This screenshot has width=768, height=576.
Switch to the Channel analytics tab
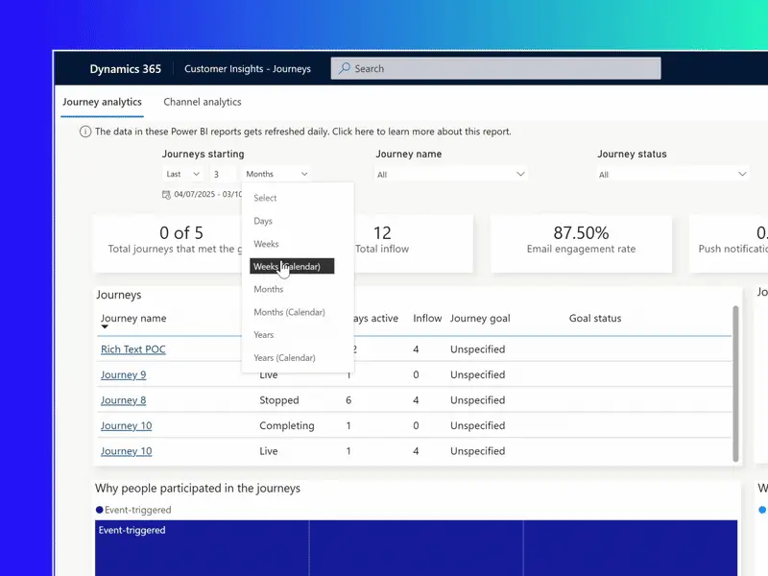[x=202, y=102]
